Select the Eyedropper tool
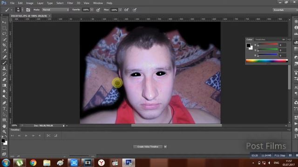The image size is (298, 167). [x=4, y=51]
